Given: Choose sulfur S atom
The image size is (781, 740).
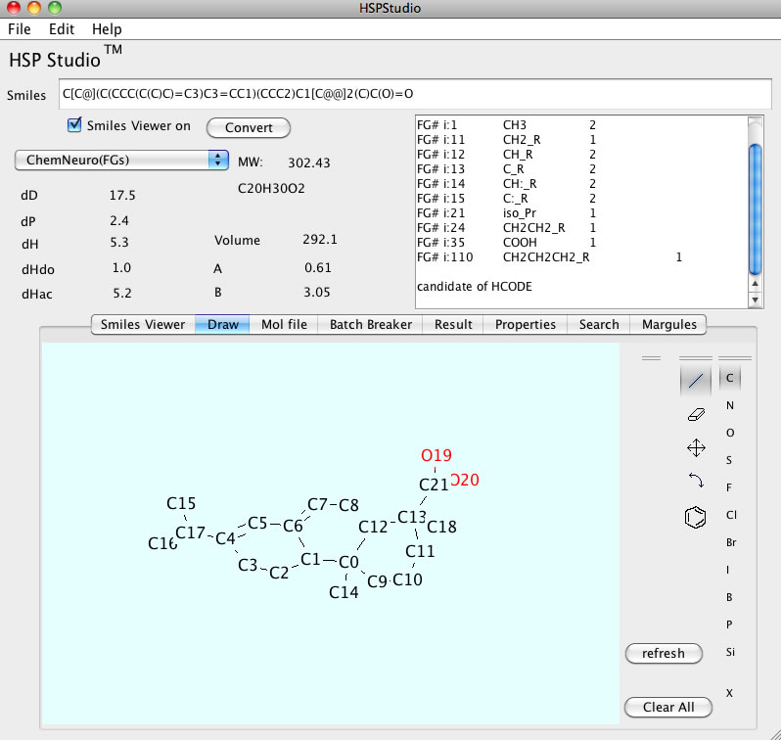Looking at the screenshot, I should point(729,460).
